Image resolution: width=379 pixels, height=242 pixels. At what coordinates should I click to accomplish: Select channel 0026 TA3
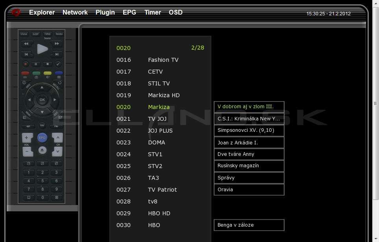pos(160,178)
